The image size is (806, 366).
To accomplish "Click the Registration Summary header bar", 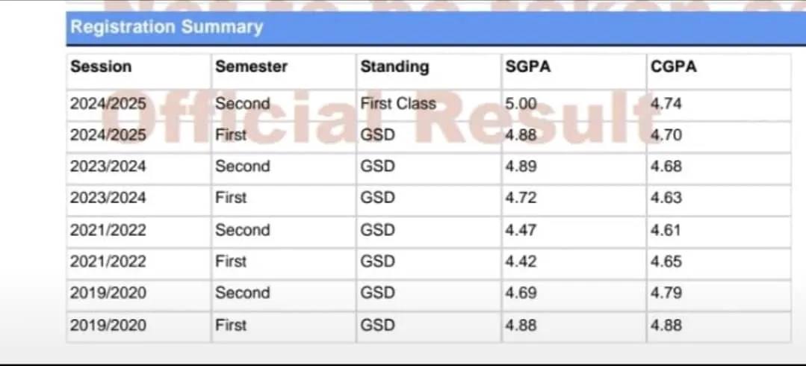I will coord(166,28).
